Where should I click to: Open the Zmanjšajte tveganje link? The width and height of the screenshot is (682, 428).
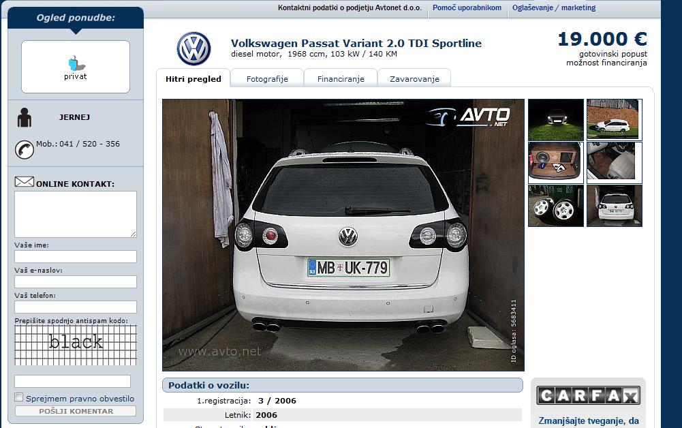(x=589, y=421)
